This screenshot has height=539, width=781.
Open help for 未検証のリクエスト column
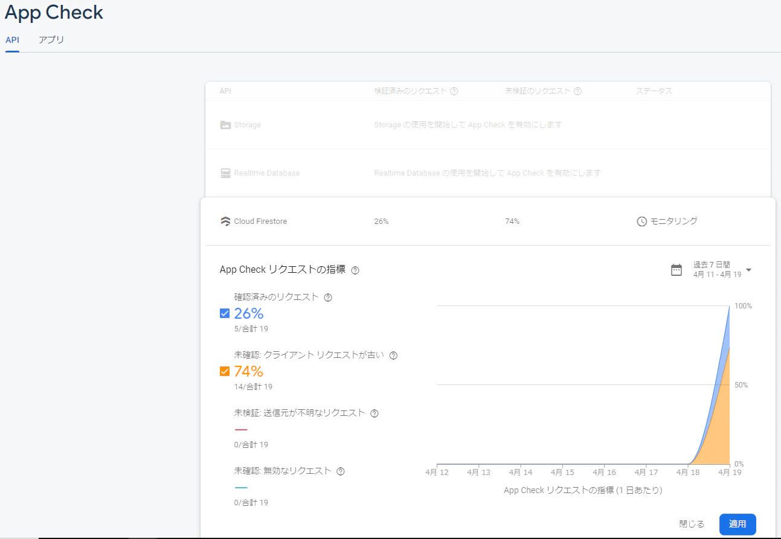tap(577, 91)
